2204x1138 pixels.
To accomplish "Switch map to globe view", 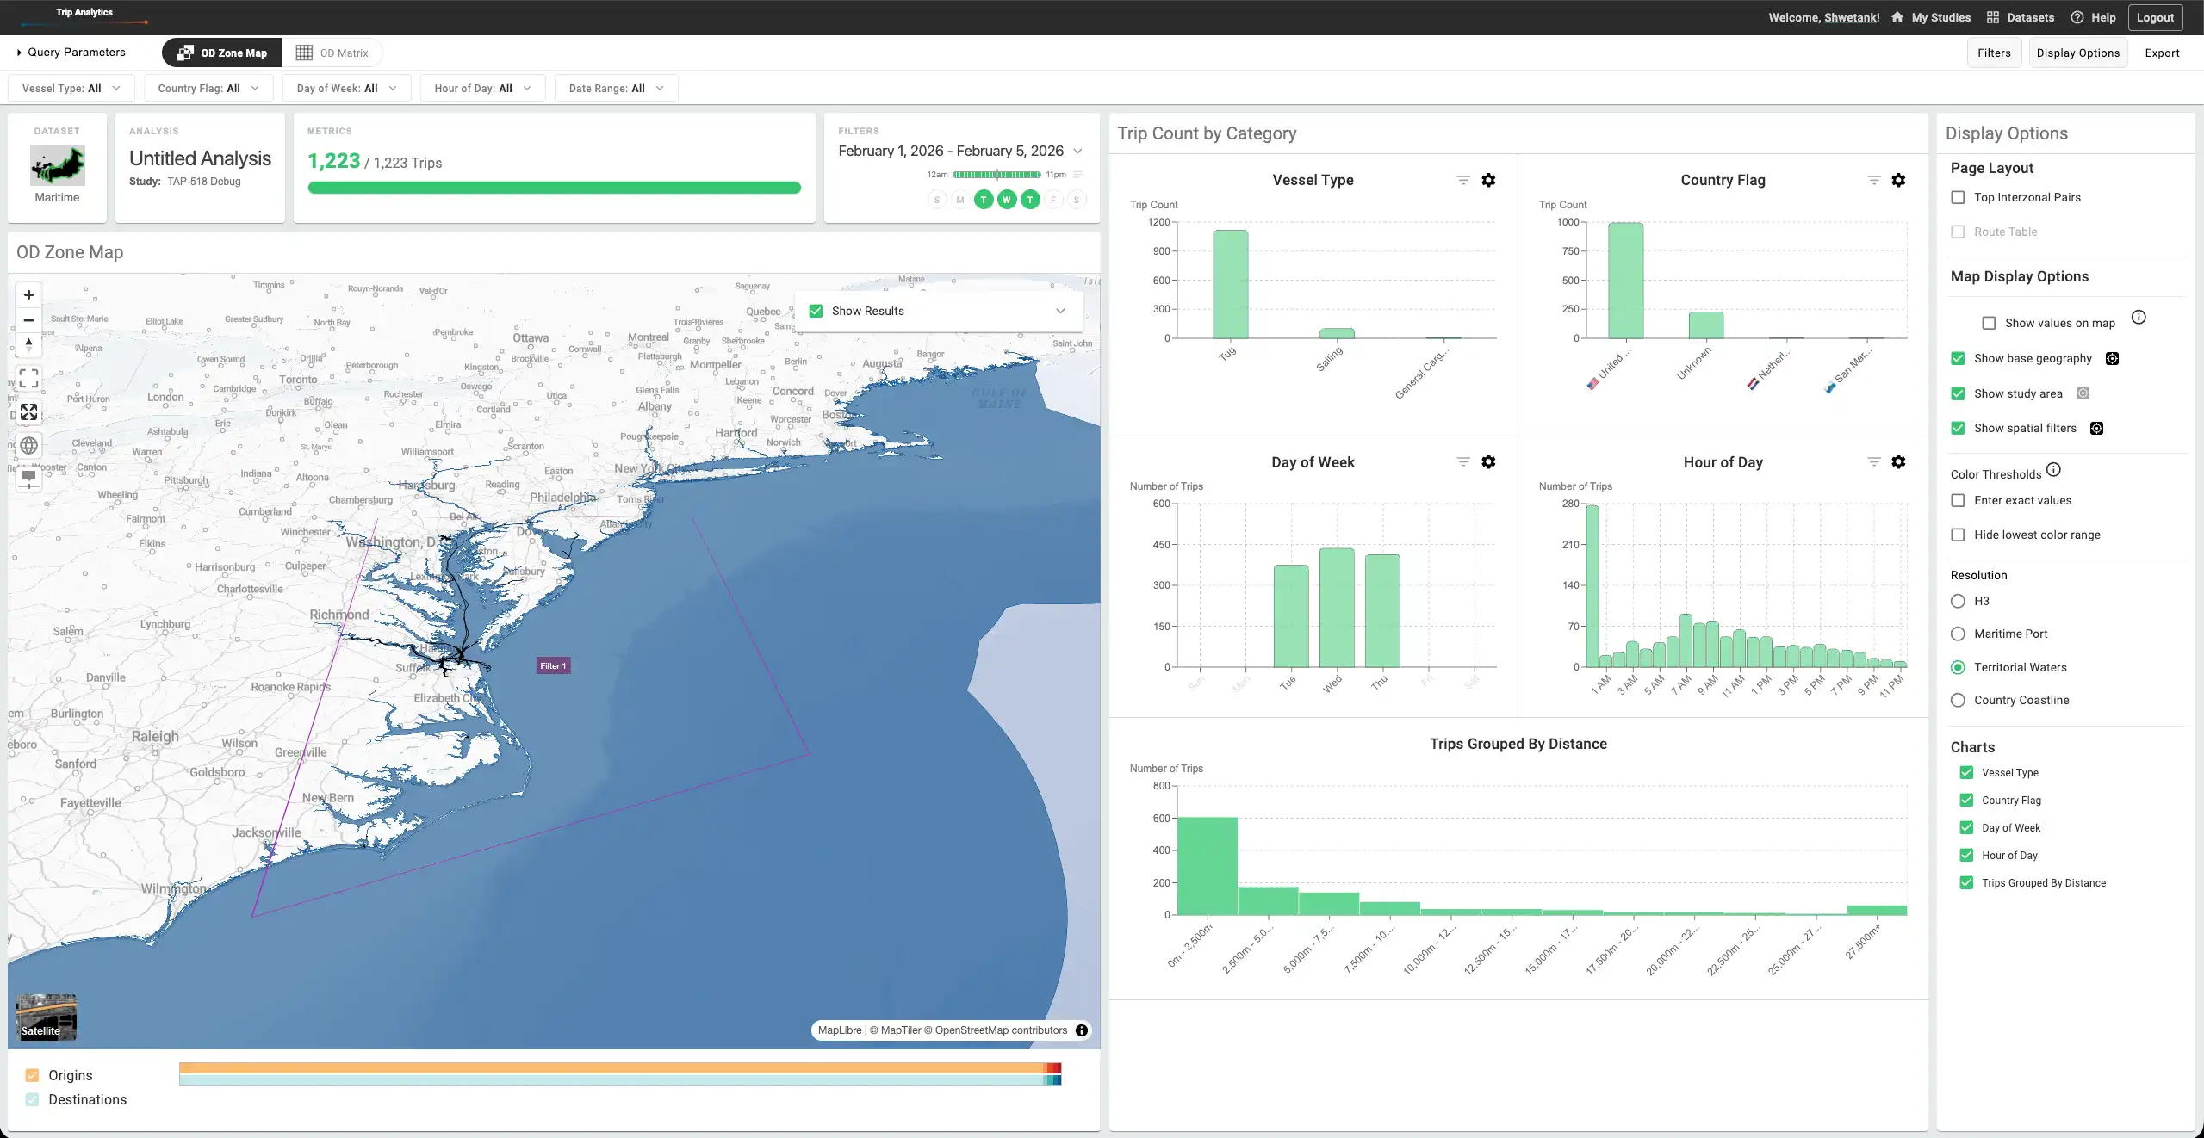I will click(28, 446).
